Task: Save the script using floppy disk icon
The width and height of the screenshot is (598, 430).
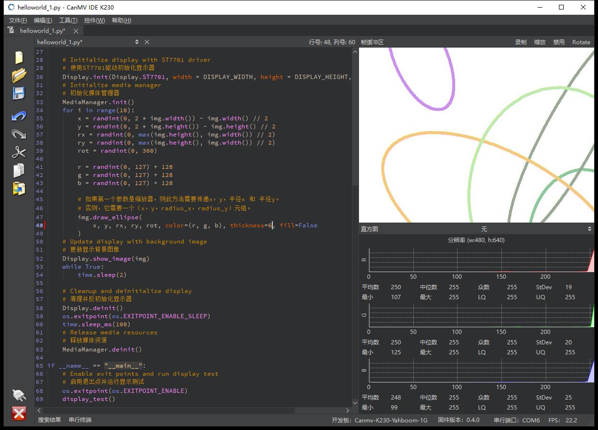Action: (x=19, y=93)
